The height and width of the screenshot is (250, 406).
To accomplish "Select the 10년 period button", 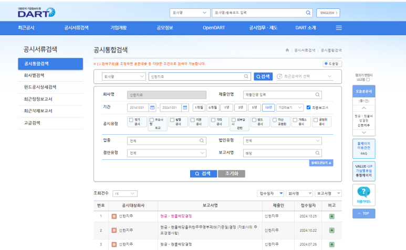I will (x=268, y=107).
